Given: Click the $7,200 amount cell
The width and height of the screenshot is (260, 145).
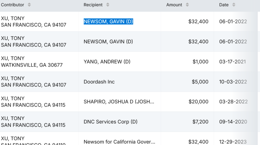Looking at the screenshot, I should (200, 122).
